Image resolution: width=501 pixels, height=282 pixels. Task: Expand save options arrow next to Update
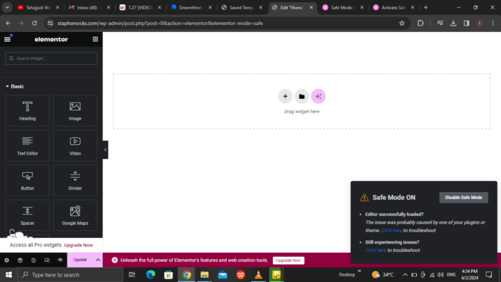coord(98,260)
